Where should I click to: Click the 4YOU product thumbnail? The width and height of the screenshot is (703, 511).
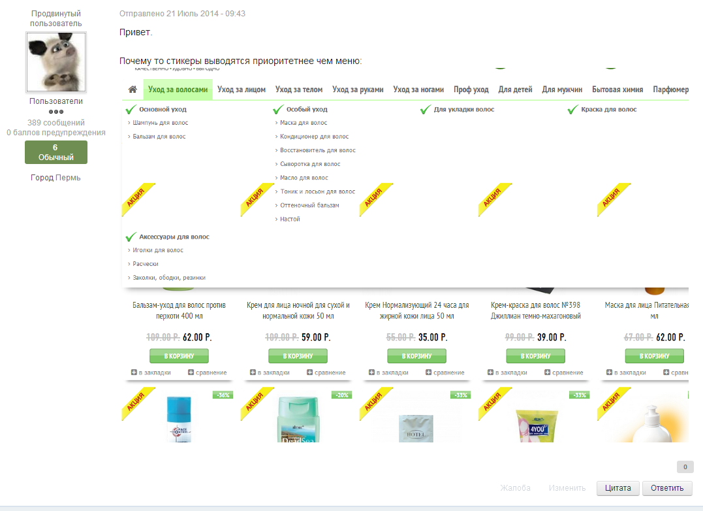(x=537, y=425)
